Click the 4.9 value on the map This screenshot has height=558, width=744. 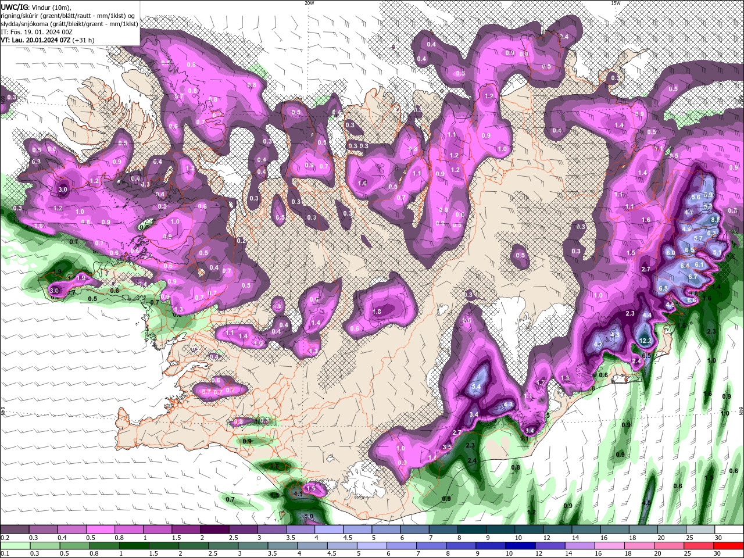coord(686,229)
